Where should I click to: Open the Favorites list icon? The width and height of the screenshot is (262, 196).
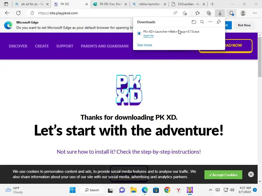(198, 13)
